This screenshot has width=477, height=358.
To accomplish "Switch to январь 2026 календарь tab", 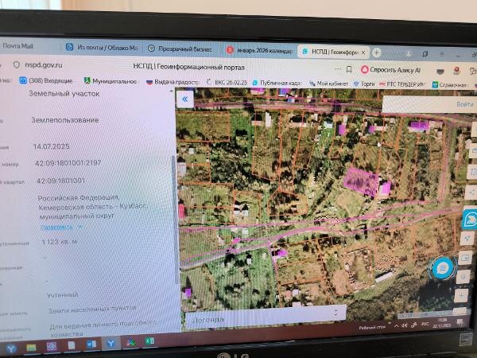I will click(x=260, y=51).
